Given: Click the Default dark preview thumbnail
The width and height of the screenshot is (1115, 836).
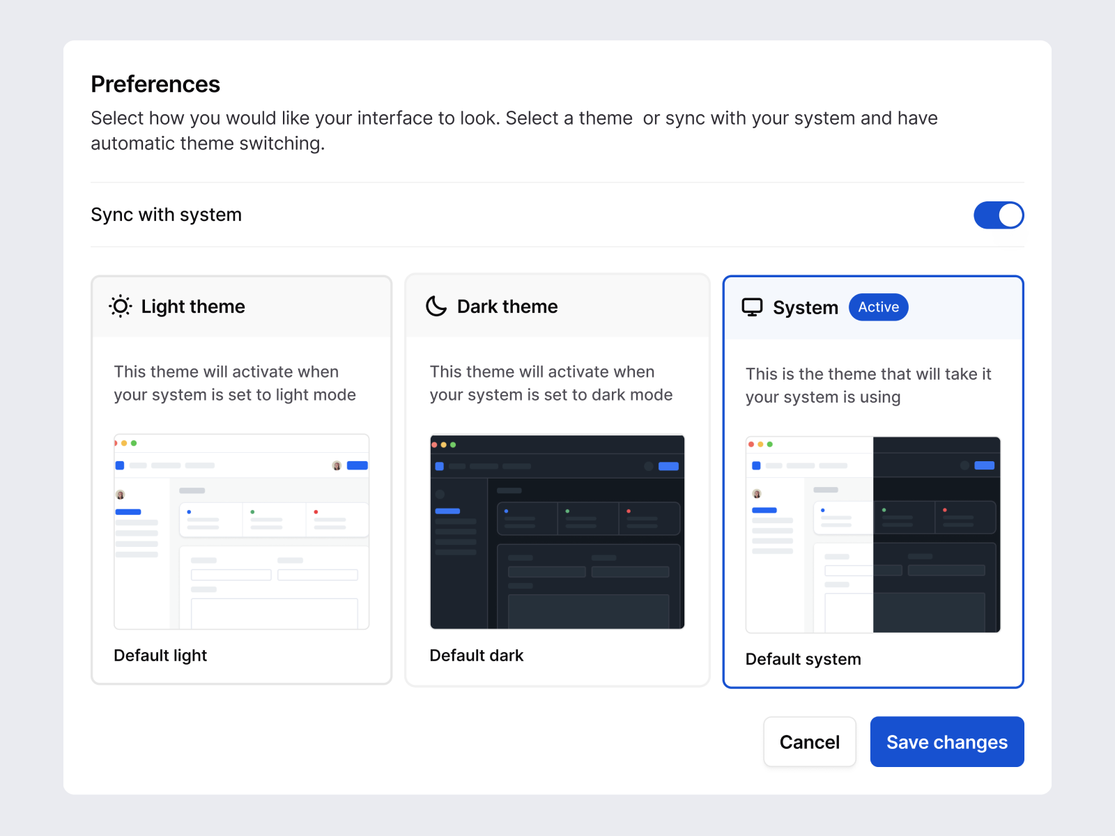Looking at the screenshot, I should pyautogui.click(x=557, y=533).
